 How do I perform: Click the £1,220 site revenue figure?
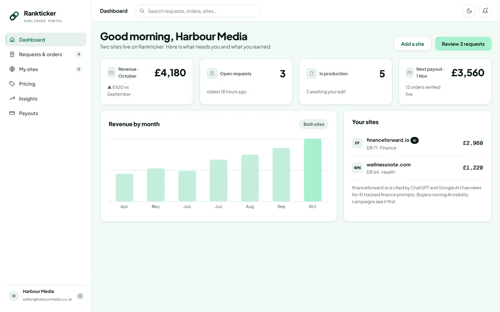tap(473, 168)
